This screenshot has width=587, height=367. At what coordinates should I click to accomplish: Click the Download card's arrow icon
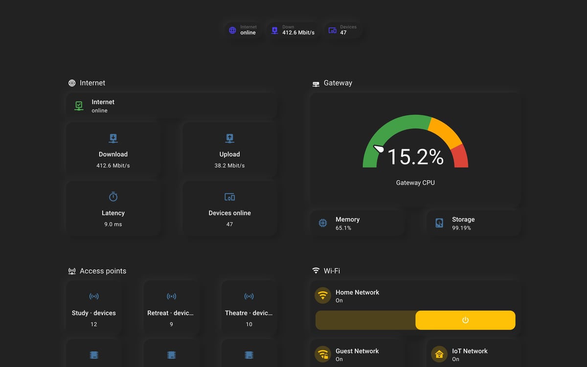click(x=113, y=138)
